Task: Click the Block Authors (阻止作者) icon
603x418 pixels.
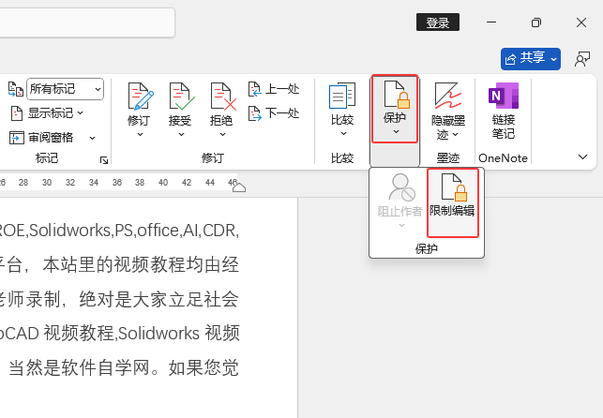Action: (x=401, y=187)
